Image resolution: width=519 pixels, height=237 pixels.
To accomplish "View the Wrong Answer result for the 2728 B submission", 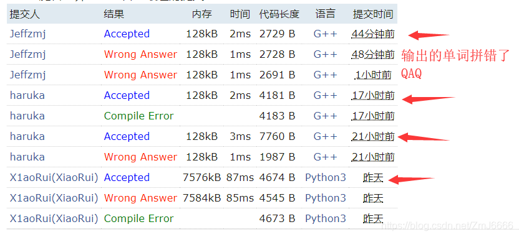I will click(140, 55).
